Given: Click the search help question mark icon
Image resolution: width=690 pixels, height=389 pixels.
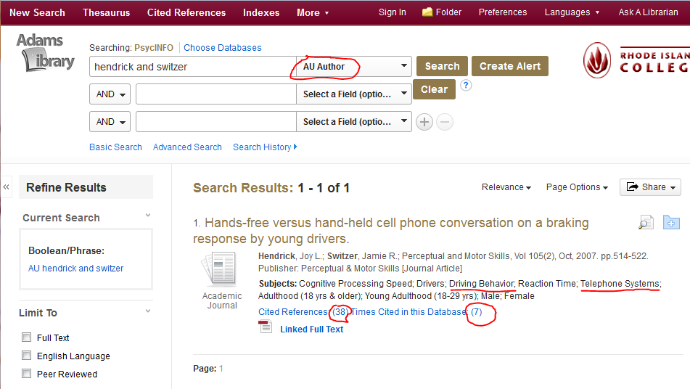Looking at the screenshot, I should pyautogui.click(x=466, y=86).
